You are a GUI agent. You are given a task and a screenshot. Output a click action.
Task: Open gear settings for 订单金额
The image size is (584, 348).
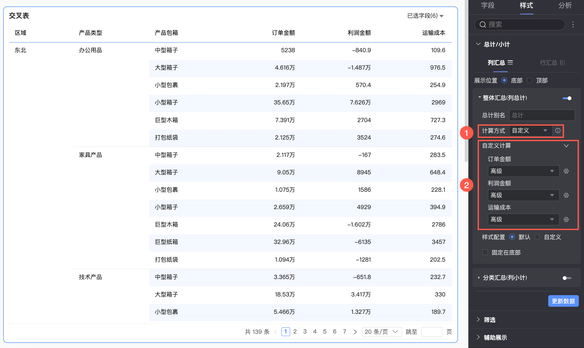point(566,171)
